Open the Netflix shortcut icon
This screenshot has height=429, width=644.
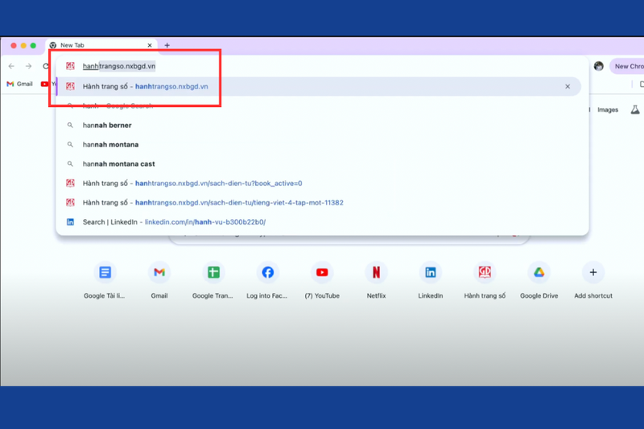[x=376, y=272]
